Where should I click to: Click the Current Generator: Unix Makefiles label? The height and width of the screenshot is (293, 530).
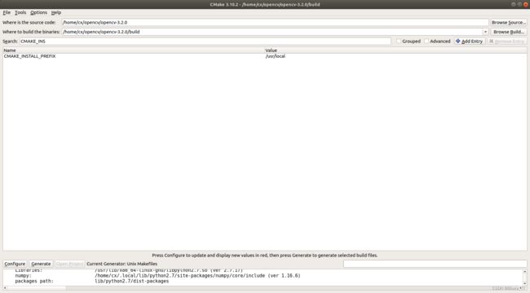(x=122, y=264)
